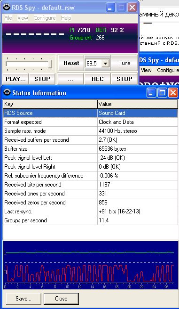179x309 pixels.
Task: Open the Configure menu in RDS Spy
Action: pyautogui.click(x=45, y=18)
